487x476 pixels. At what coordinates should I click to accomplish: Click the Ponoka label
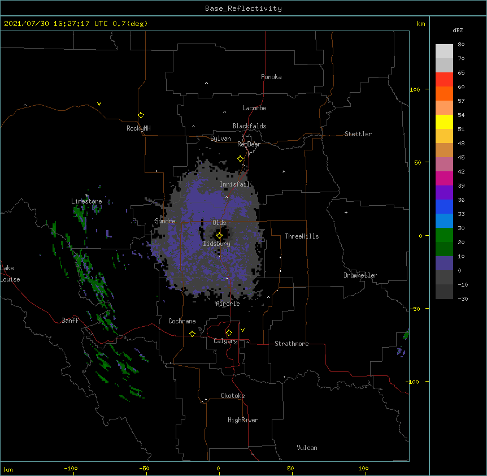click(271, 77)
